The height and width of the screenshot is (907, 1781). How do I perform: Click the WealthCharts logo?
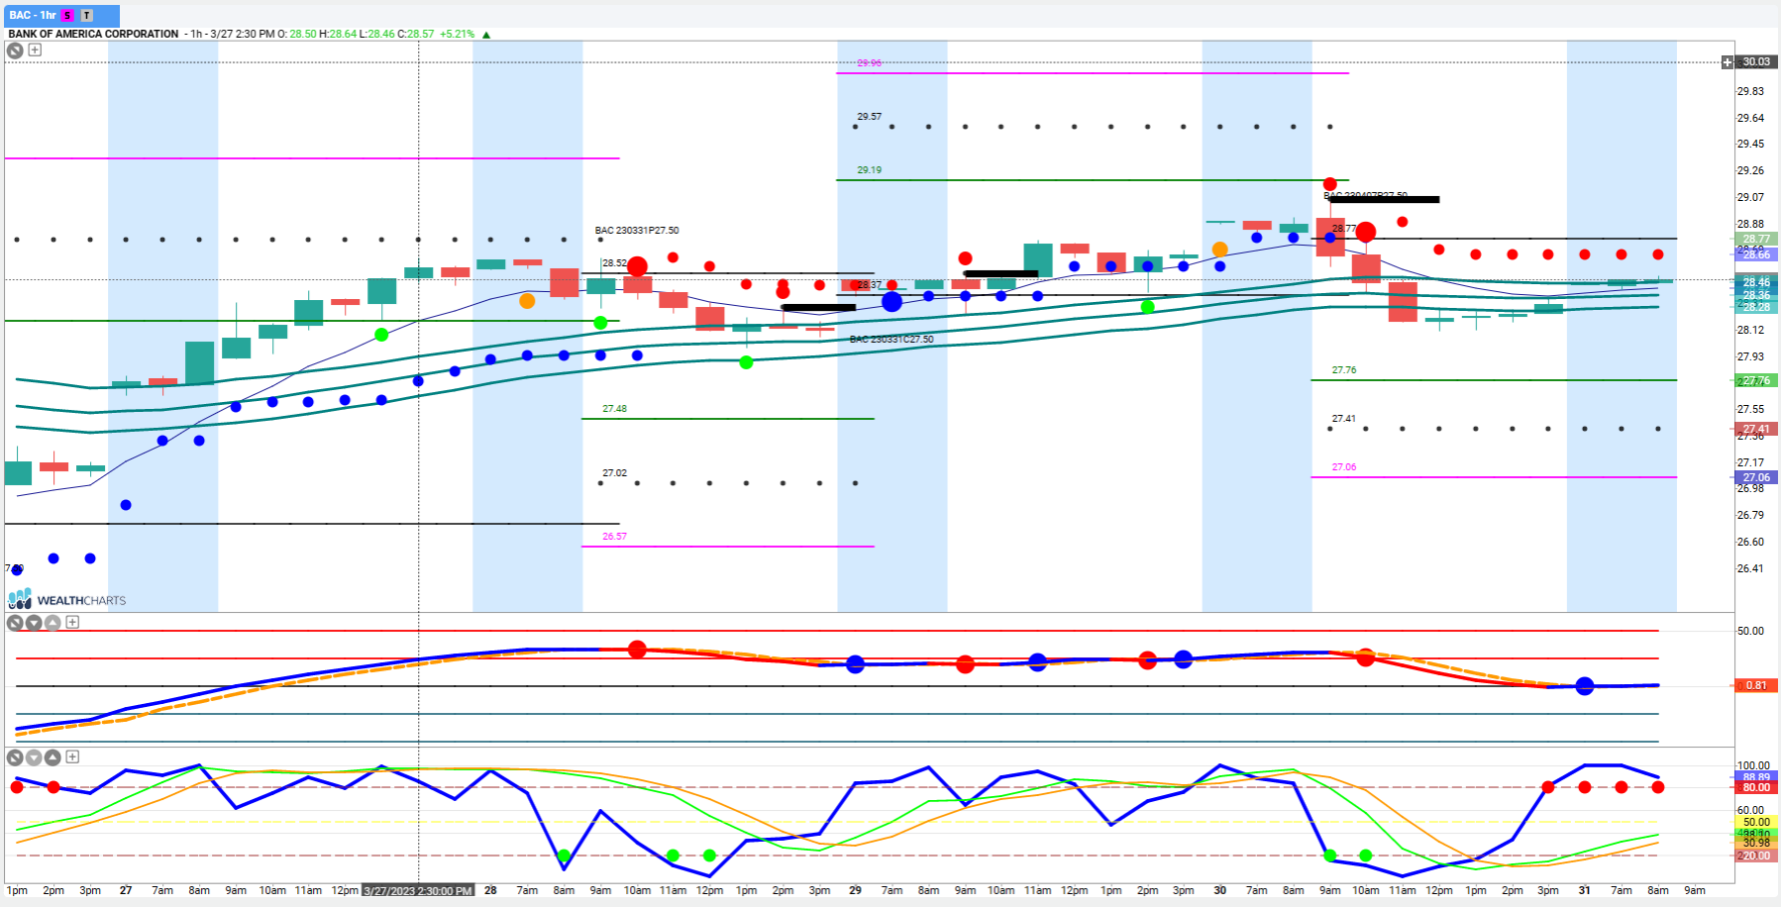[67, 599]
